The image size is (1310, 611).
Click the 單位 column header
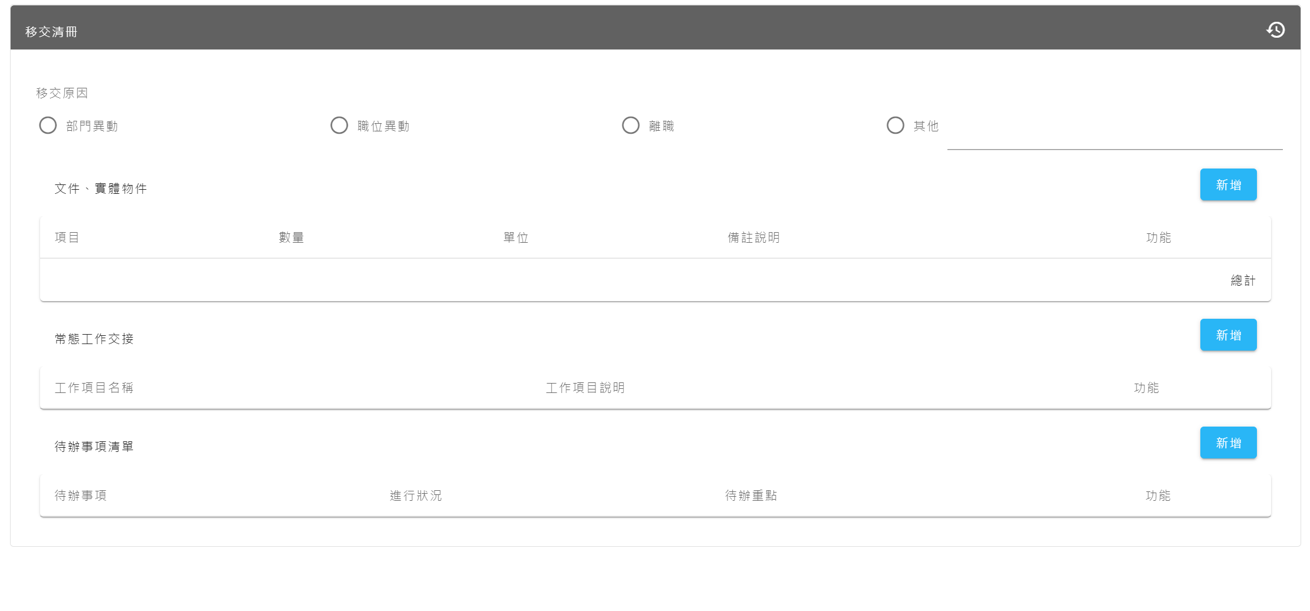[x=516, y=237]
